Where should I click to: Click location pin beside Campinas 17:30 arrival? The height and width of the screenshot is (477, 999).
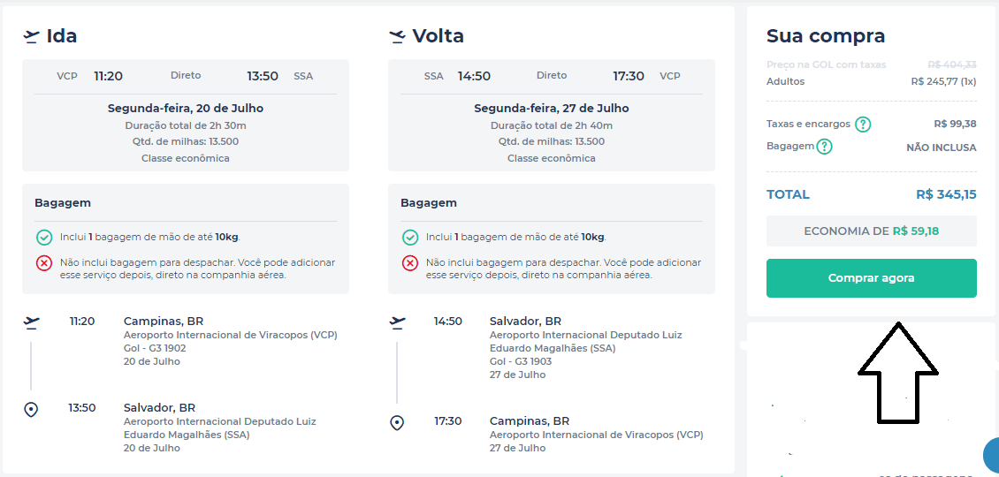[x=397, y=423]
